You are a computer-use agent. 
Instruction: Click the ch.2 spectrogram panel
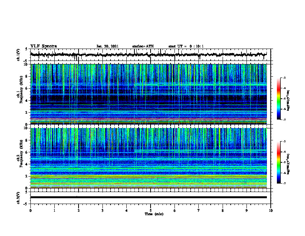point(148,158)
